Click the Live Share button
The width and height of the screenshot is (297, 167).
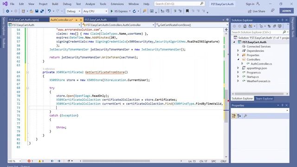point(257,11)
